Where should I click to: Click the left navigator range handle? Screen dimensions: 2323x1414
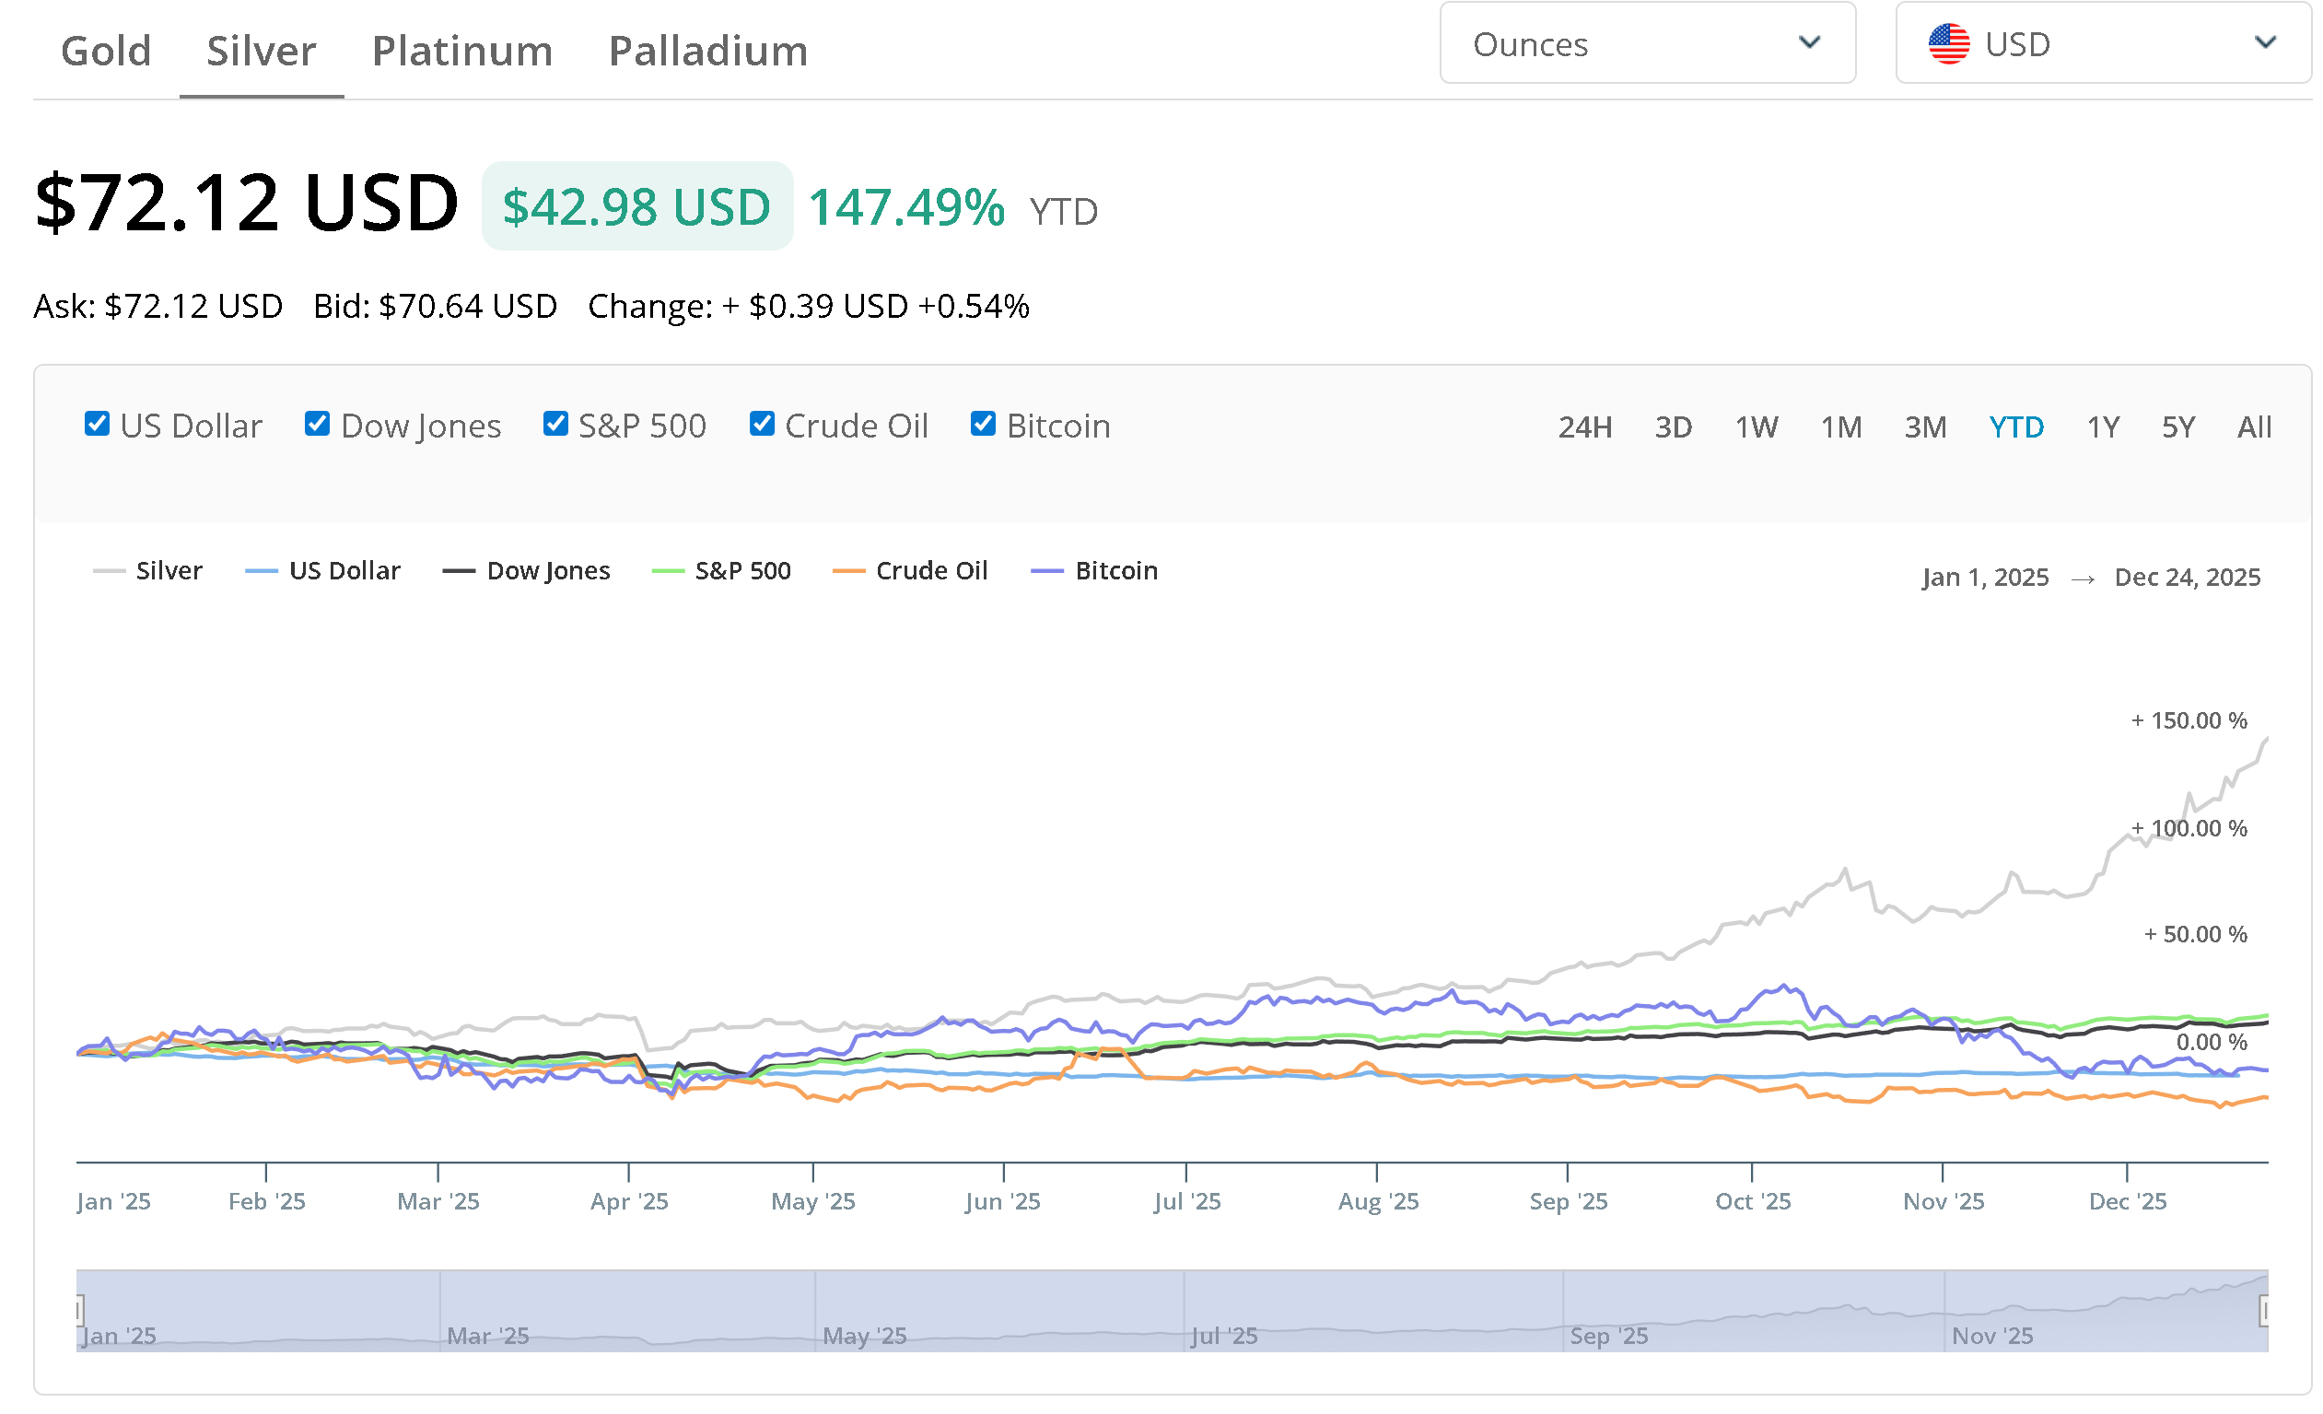79,1309
